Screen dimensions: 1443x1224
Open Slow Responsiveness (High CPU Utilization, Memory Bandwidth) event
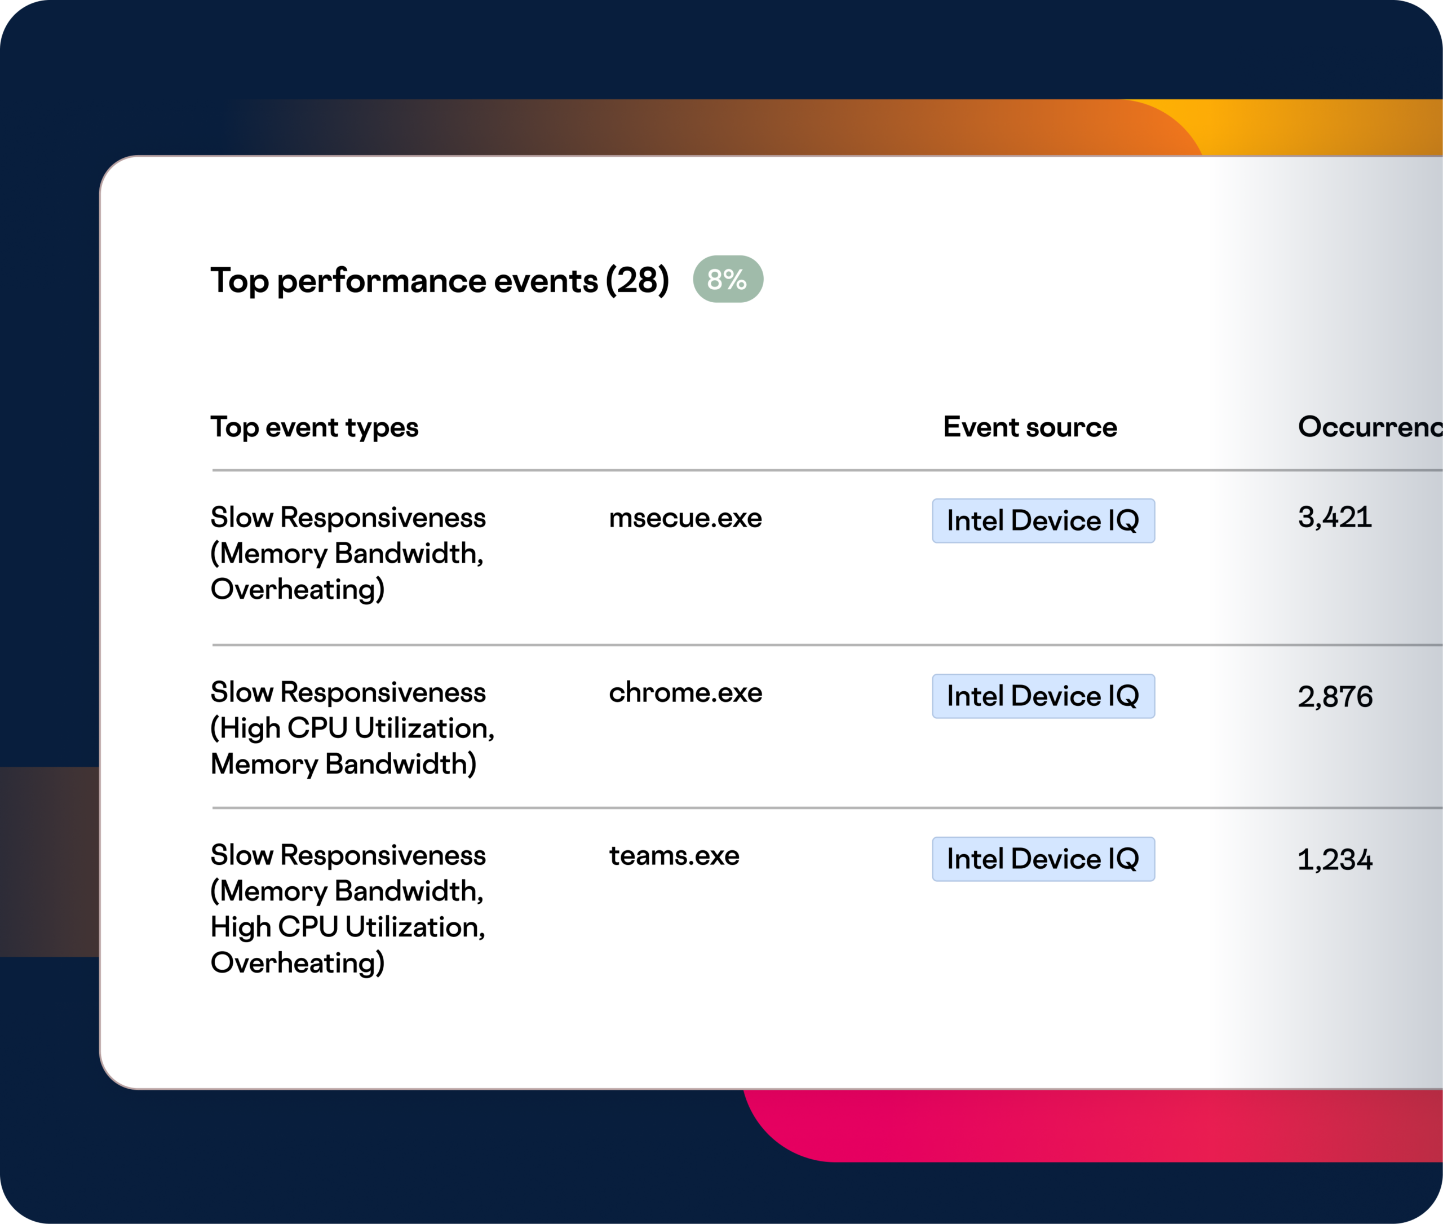point(352,728)
